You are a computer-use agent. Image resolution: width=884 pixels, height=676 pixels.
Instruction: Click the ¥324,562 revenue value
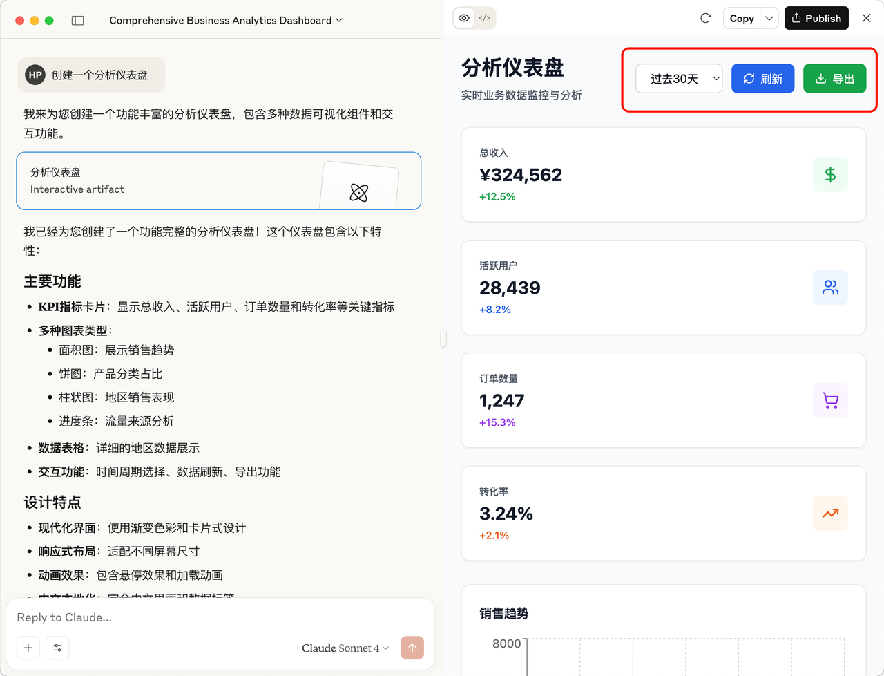pos(521,175)
